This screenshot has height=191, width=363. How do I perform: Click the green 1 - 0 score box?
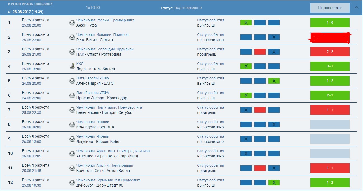click(330, 23)
